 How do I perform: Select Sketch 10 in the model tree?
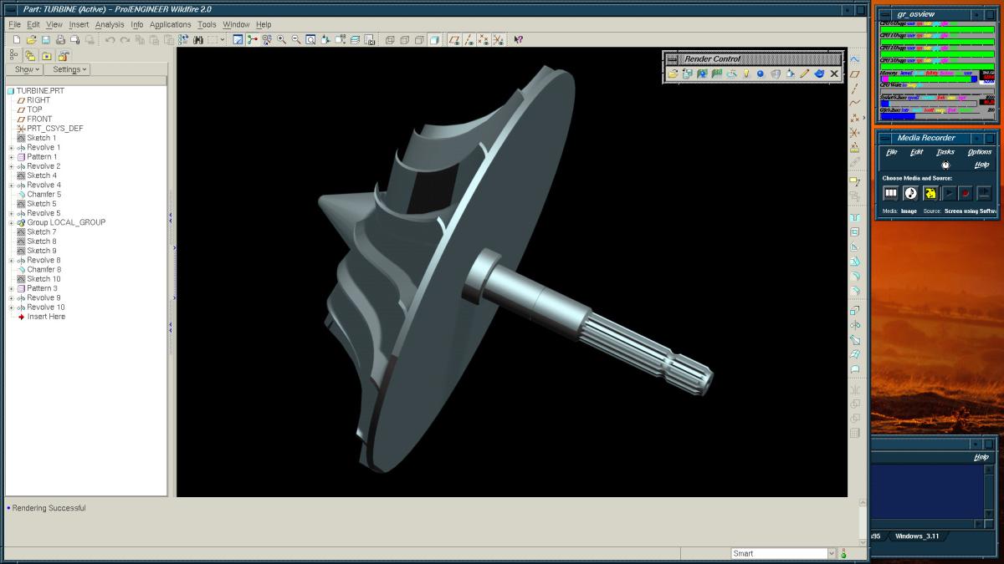click(x=44, y=279)
